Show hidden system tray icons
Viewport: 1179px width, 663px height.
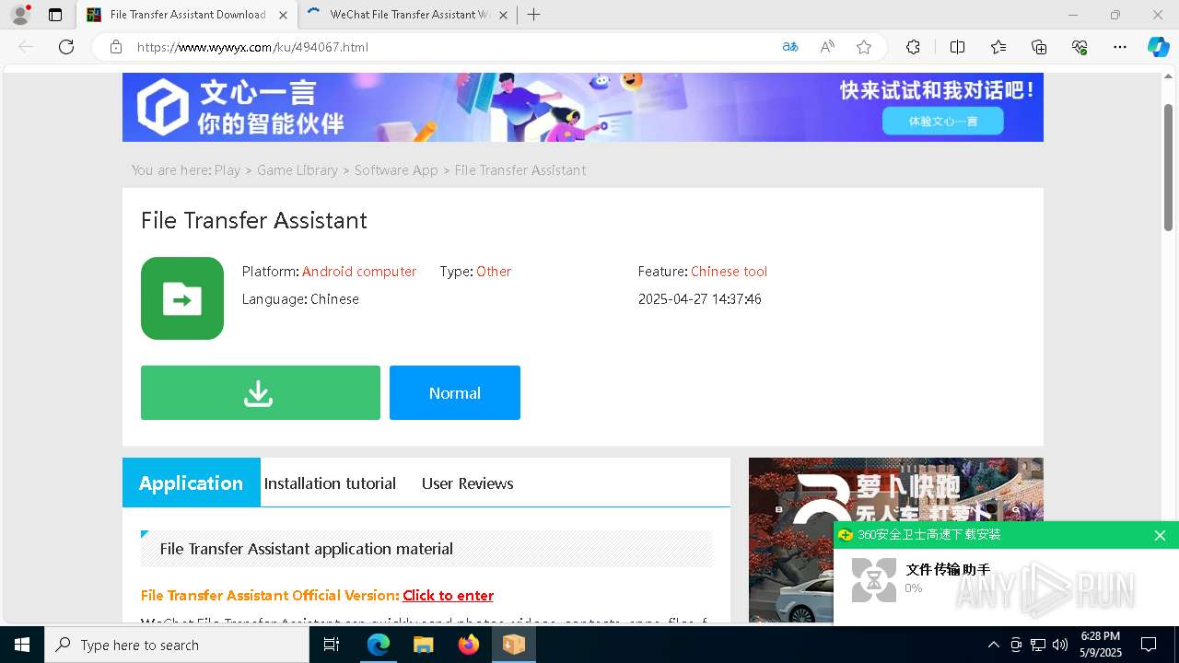point(993,646)
